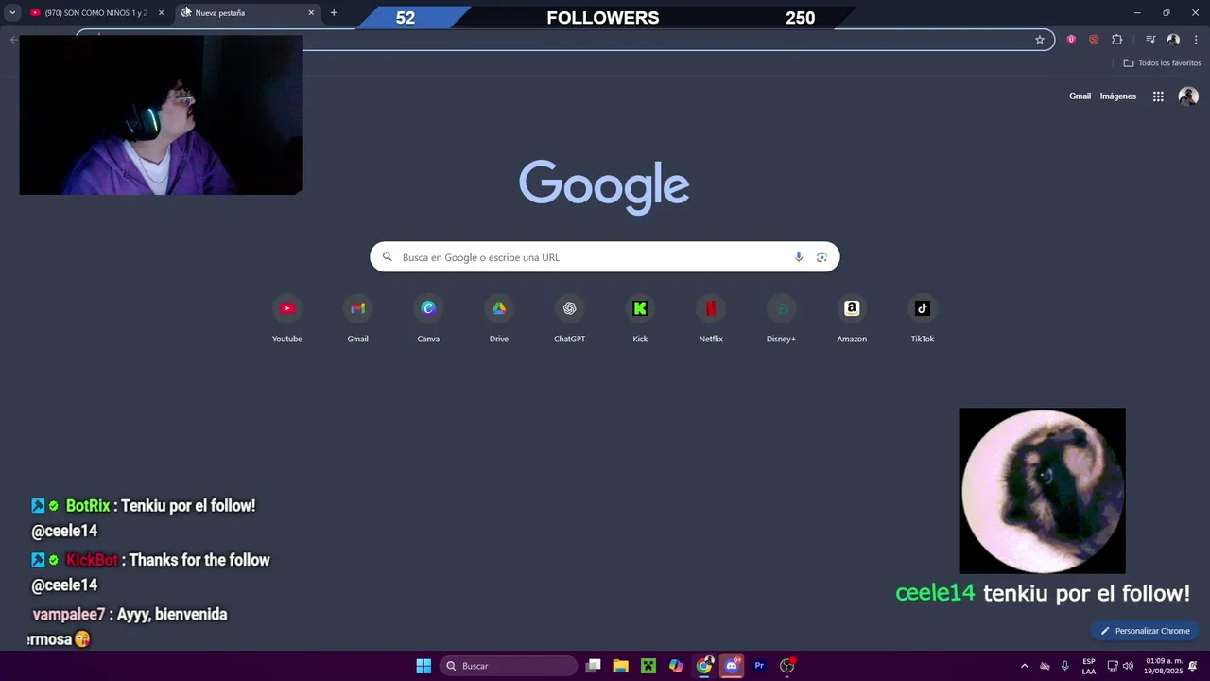
Task: Open File Explorer from taskbar
Action: coord(620,666)
